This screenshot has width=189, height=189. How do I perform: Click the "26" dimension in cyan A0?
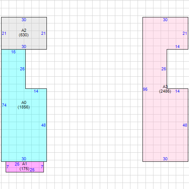coord(22,69)
